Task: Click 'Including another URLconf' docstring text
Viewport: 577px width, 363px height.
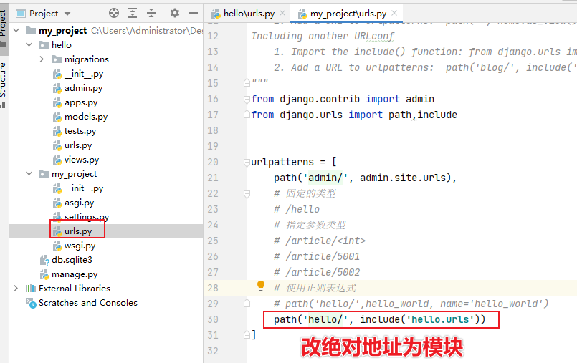Action: [x=323, y=36]
